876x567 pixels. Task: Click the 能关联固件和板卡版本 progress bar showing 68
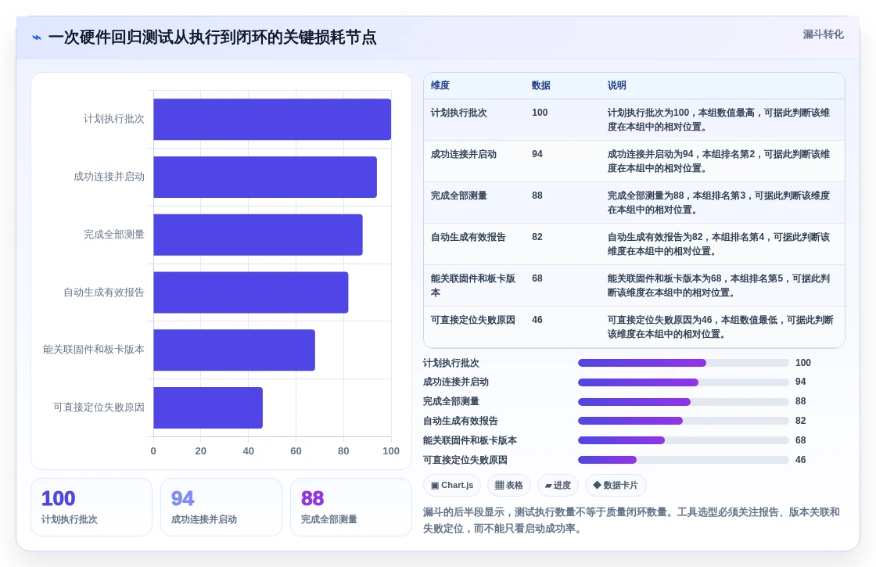(684, 440)
